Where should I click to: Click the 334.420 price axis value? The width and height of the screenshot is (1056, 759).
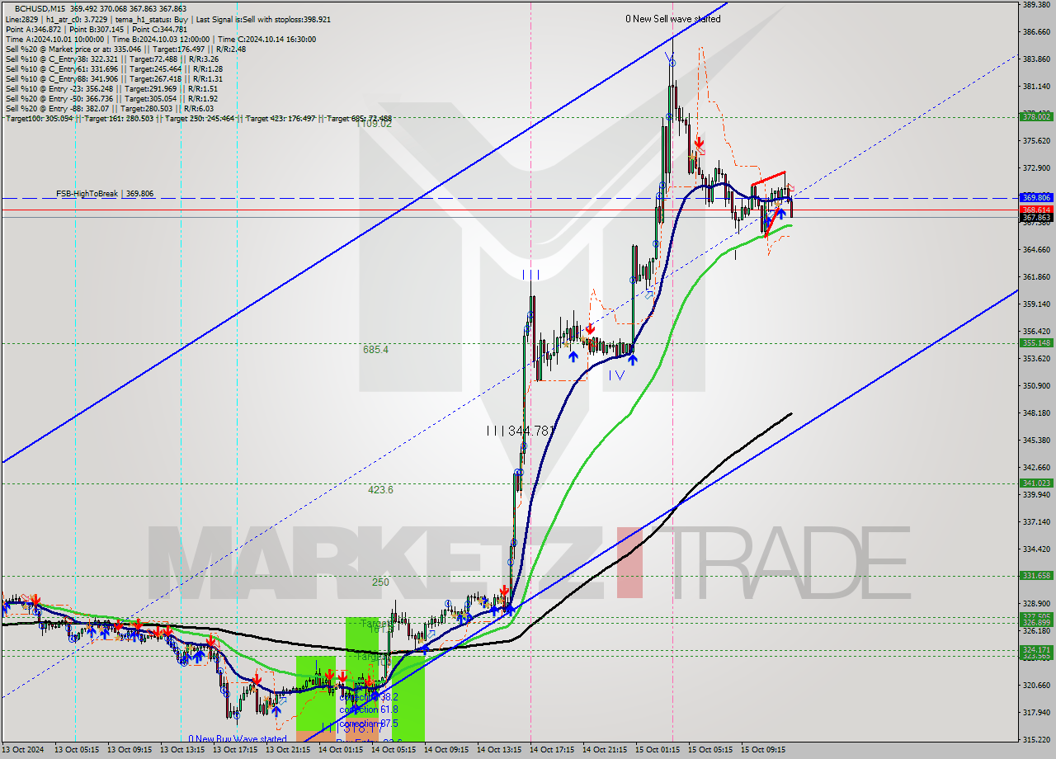point(1036,549)
